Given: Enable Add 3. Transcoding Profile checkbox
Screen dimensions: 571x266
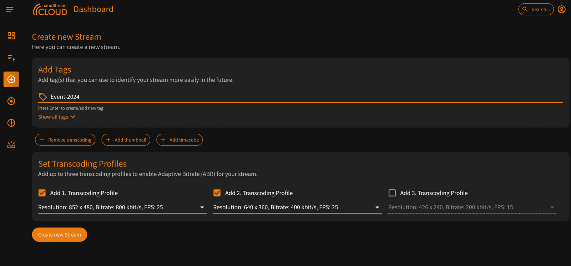Looking at the screenshot, I should pos(392,193).
